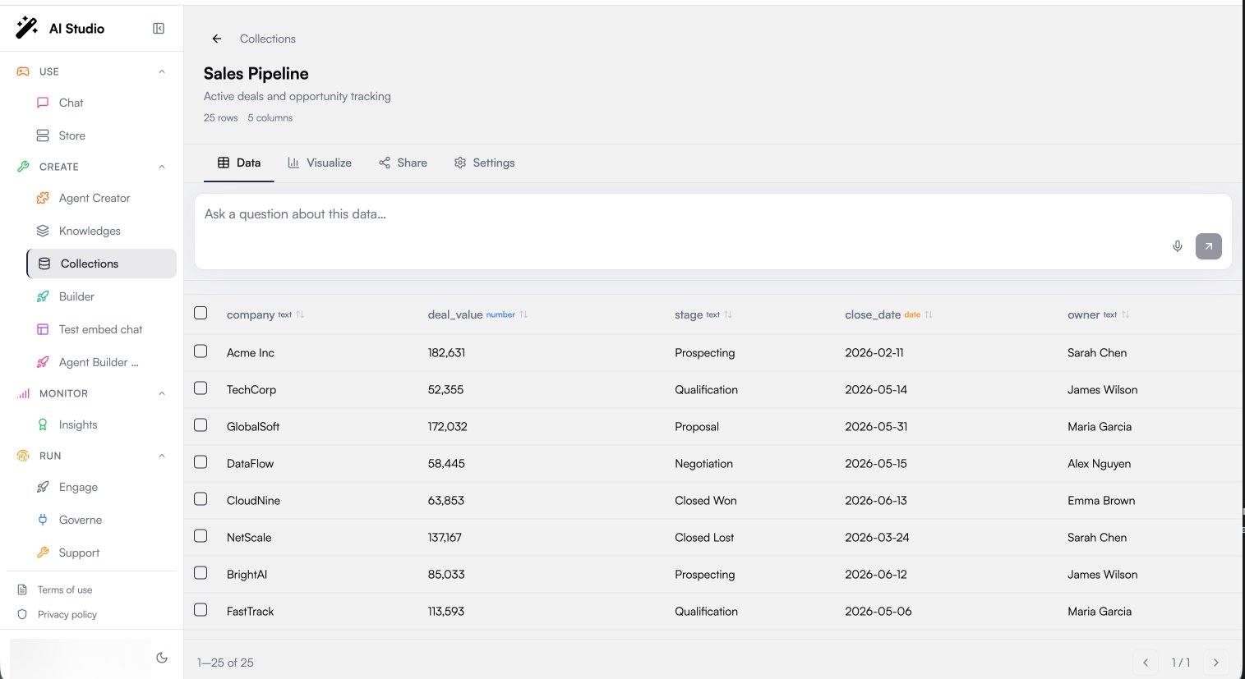Click the Collections breadcrumb link
Image resolution: width=1245 pixels, height=679 pixels.
point(268,39)
